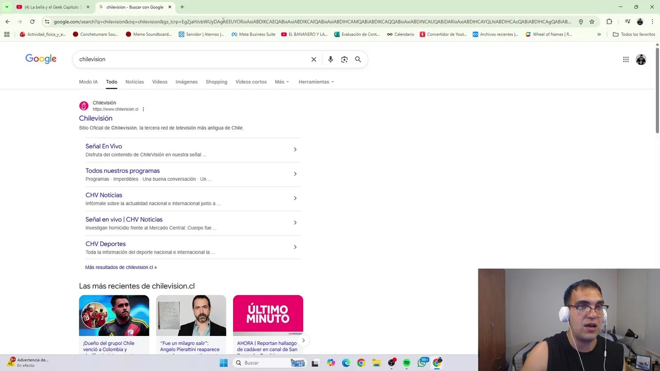Click the browser address bar URL
The width and height of the screenshot is (660, 371).
click(x=312, y=22)
